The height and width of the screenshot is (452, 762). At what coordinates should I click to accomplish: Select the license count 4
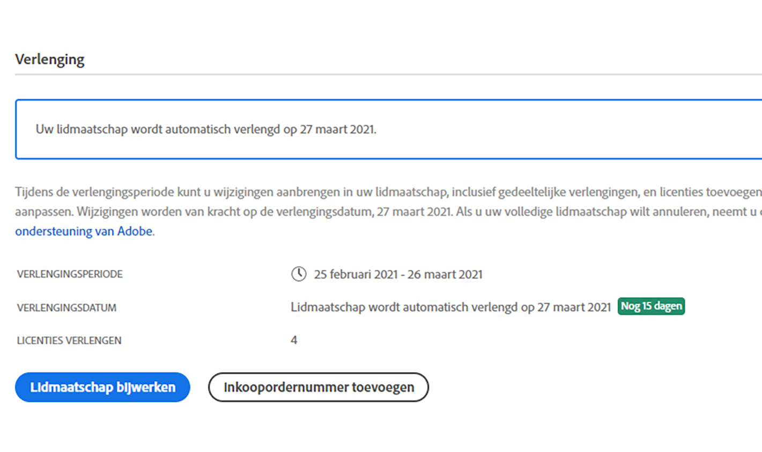pos(294,340)
